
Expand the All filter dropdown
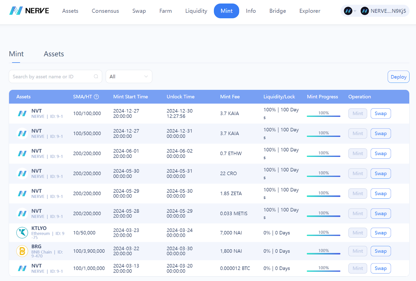coord(129,77)
